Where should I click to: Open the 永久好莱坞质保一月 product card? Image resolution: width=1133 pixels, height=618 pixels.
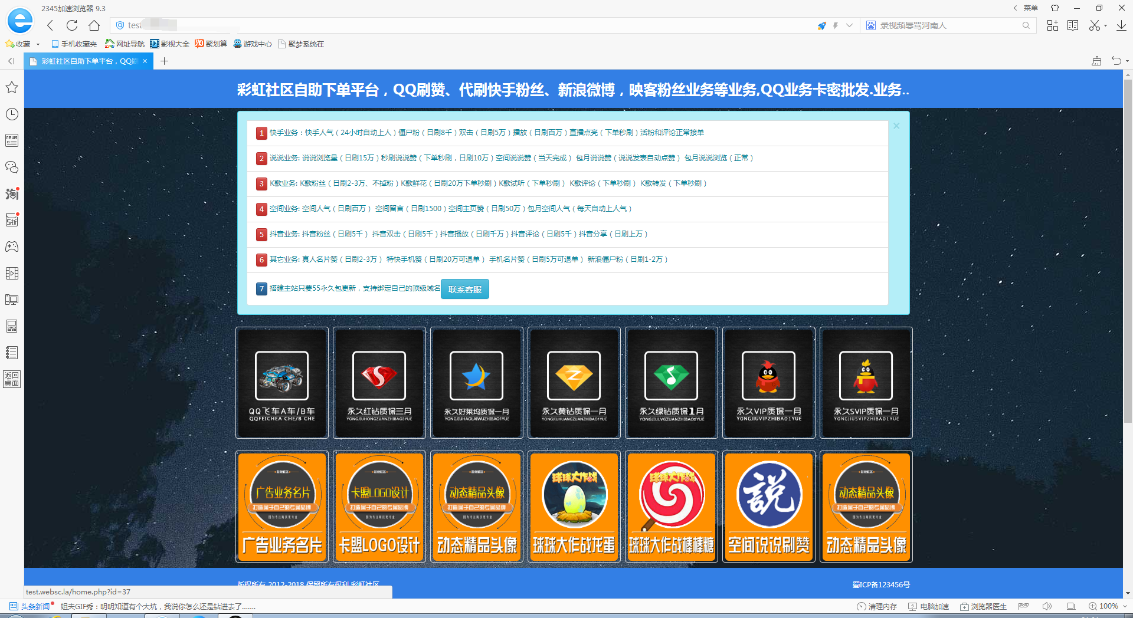(x=477, y=383)
